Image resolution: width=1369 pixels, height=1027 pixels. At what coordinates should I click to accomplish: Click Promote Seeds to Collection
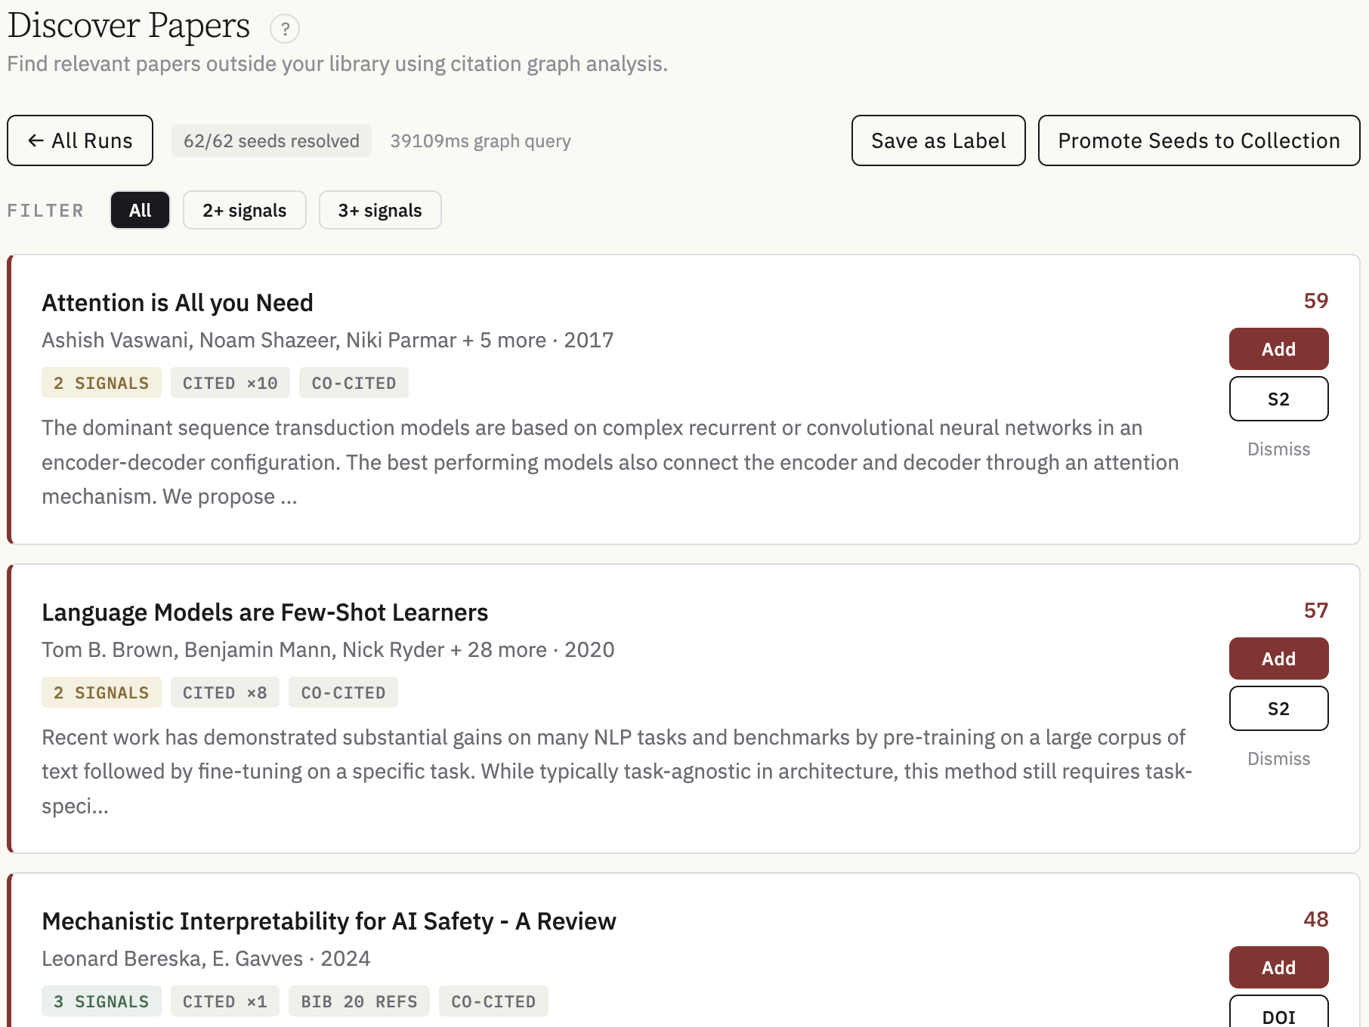tap(1198, 140)
